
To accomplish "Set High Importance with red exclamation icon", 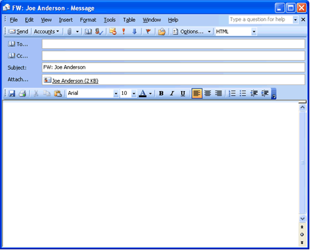I will point(124,32).
